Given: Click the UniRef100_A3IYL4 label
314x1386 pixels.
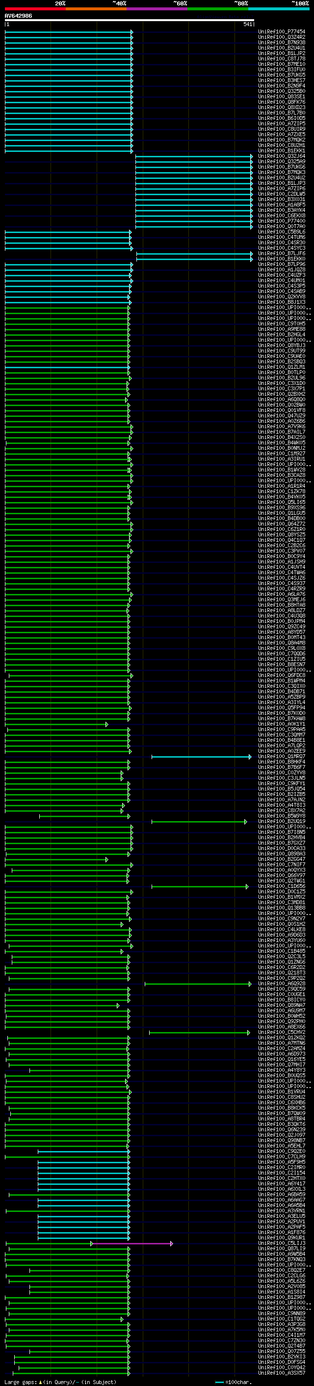Looking at the screenshot, I should 281,703.
